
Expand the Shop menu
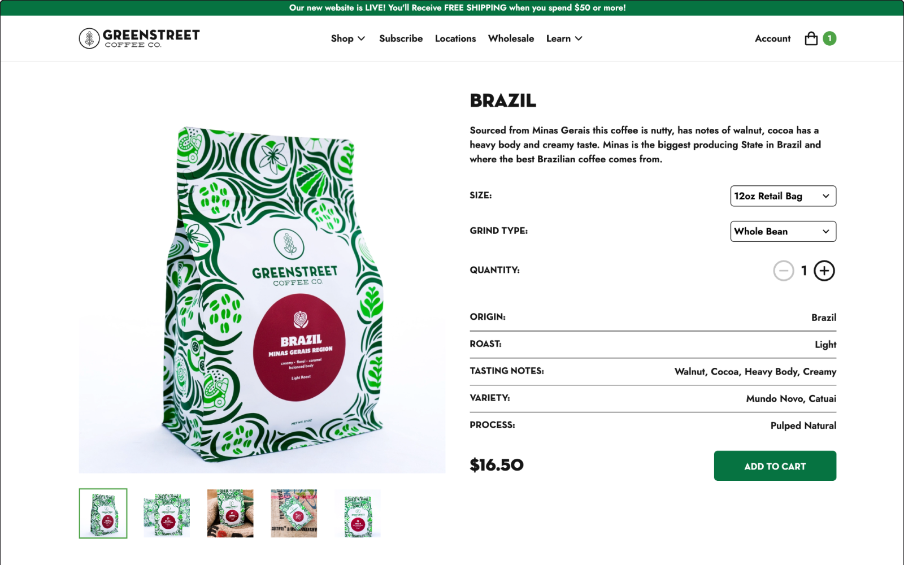coord(348,38)
